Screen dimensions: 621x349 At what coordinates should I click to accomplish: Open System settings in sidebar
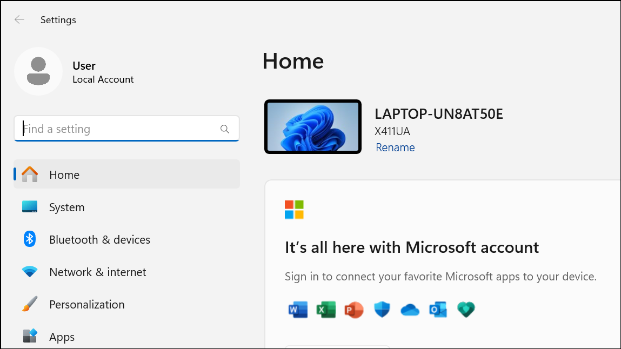pos(126,207)
